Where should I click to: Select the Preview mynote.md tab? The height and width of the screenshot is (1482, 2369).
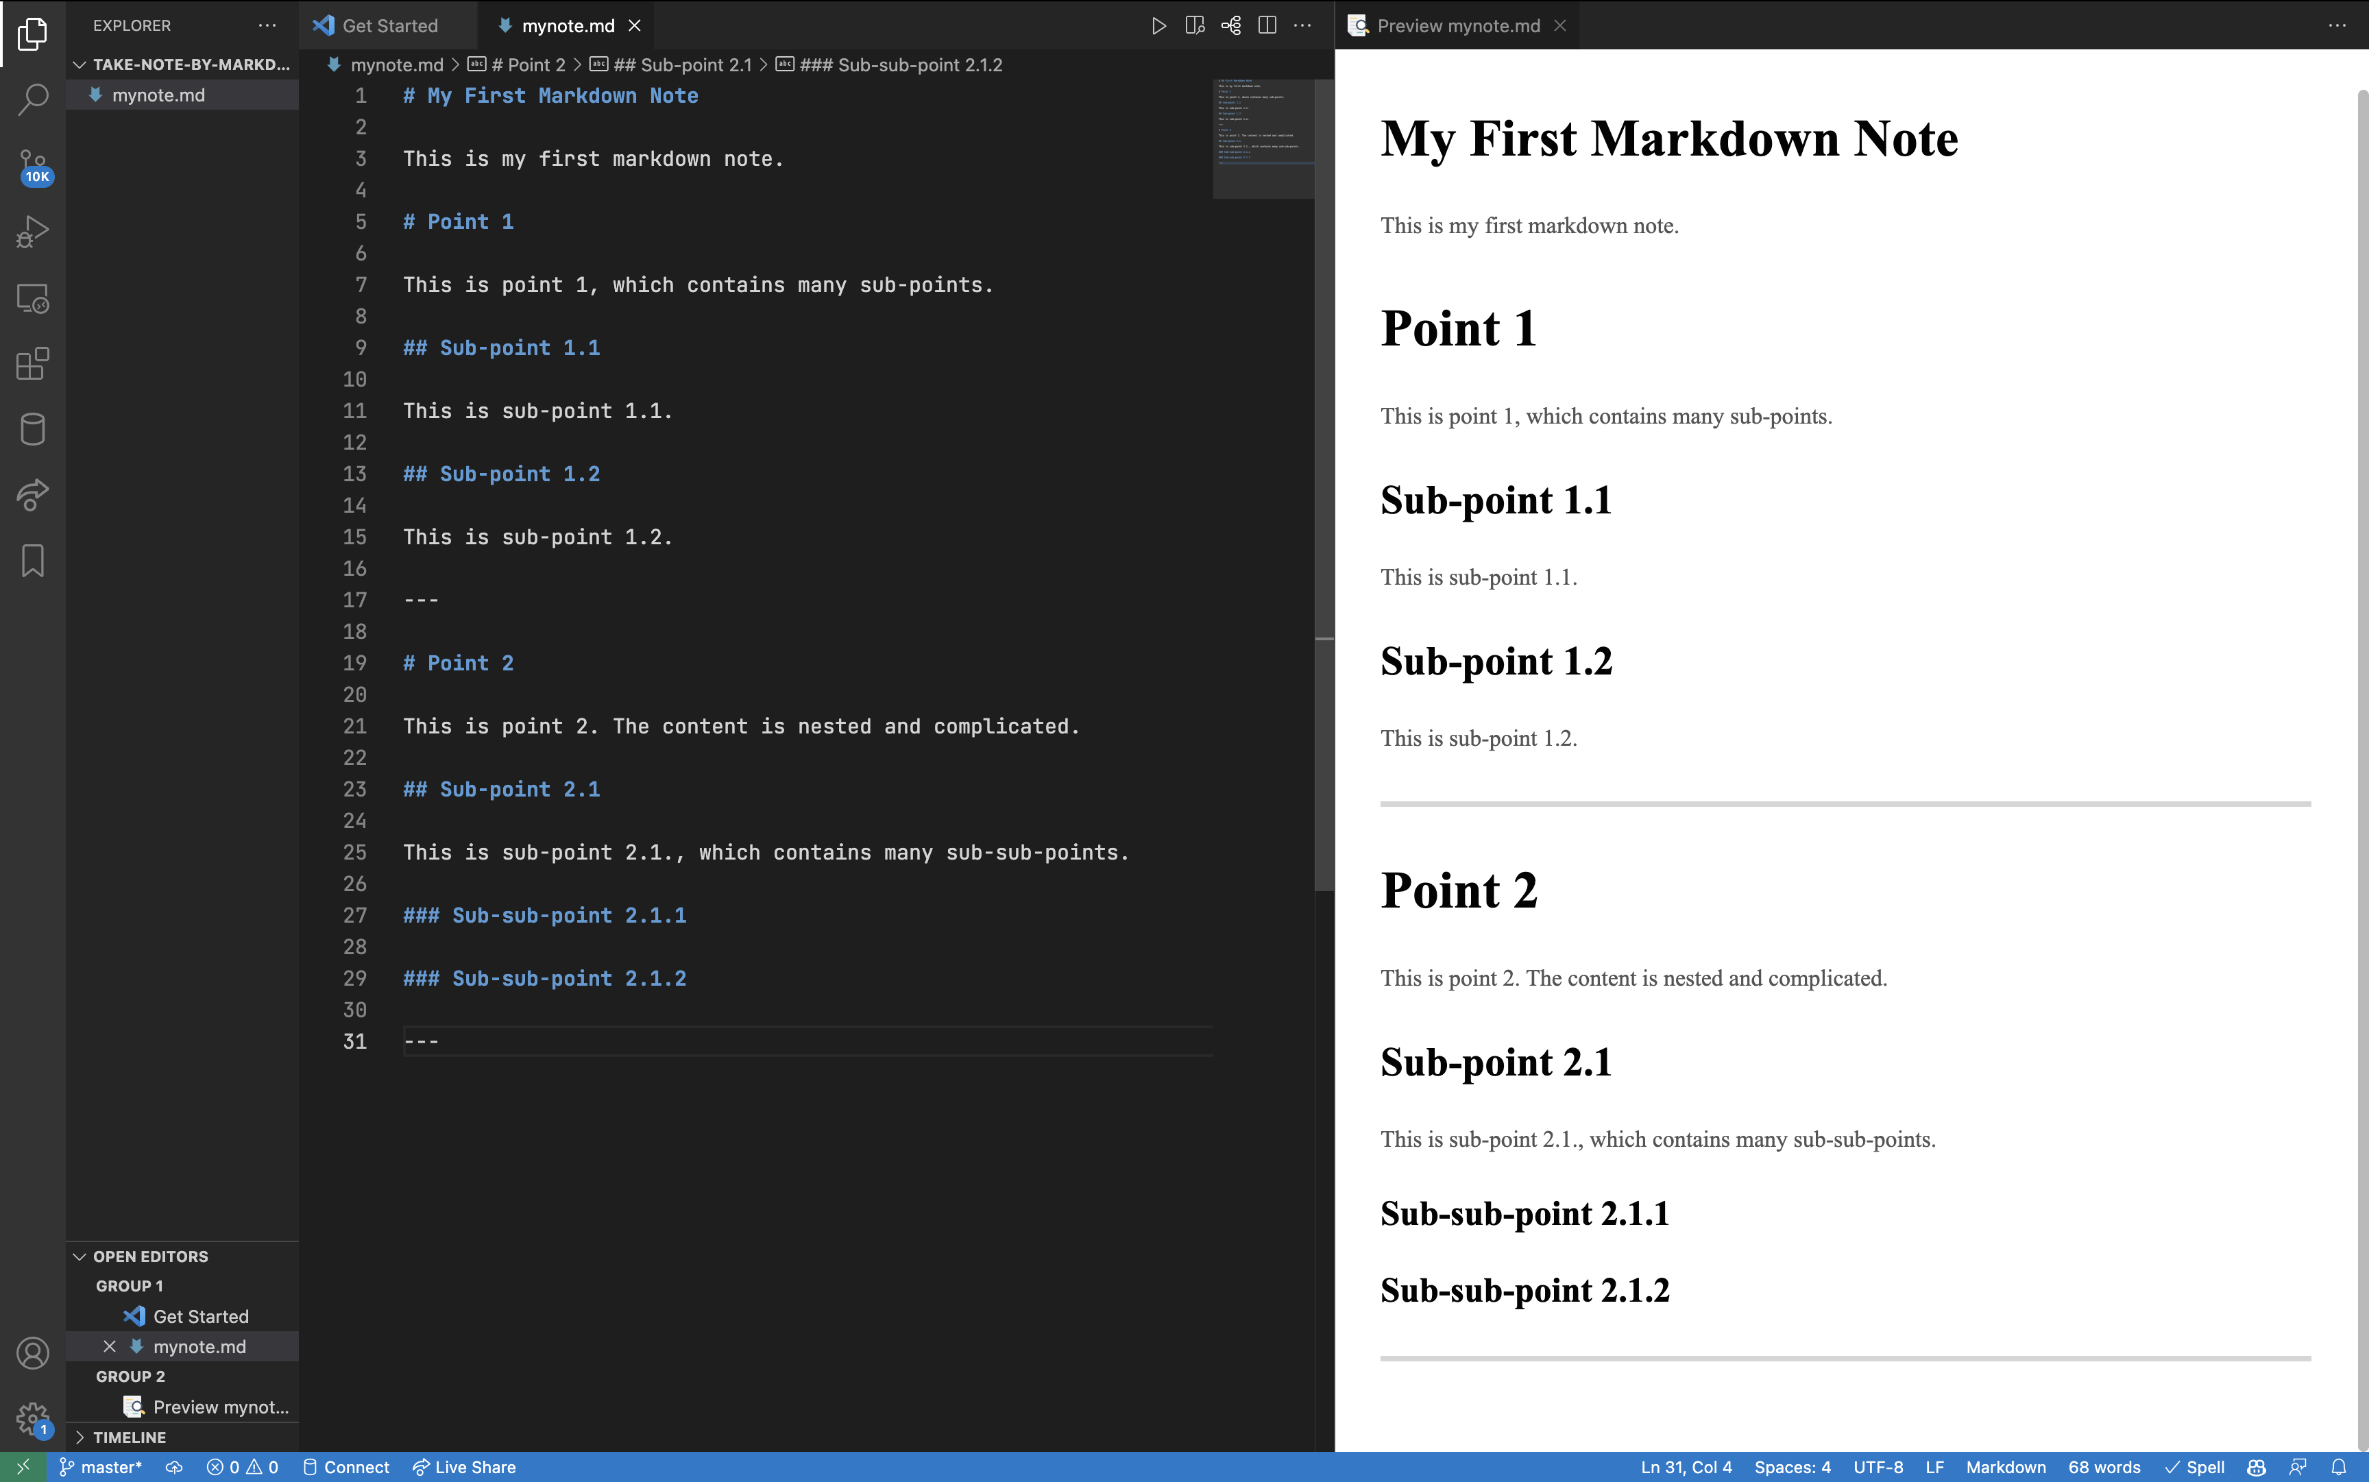click(x=1457, y=25)
